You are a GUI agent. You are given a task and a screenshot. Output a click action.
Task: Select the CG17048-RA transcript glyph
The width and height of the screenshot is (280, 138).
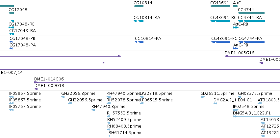[12, 34]
